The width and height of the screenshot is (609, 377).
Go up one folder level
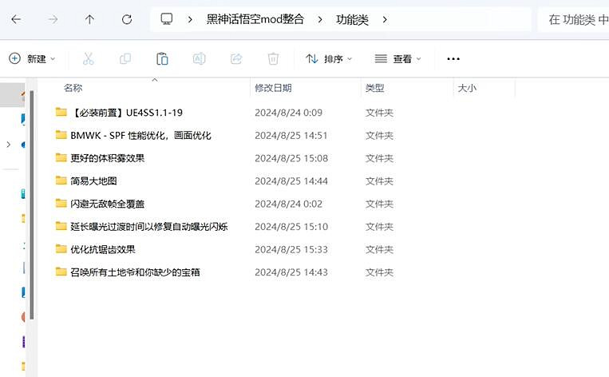tap(89, 19)
